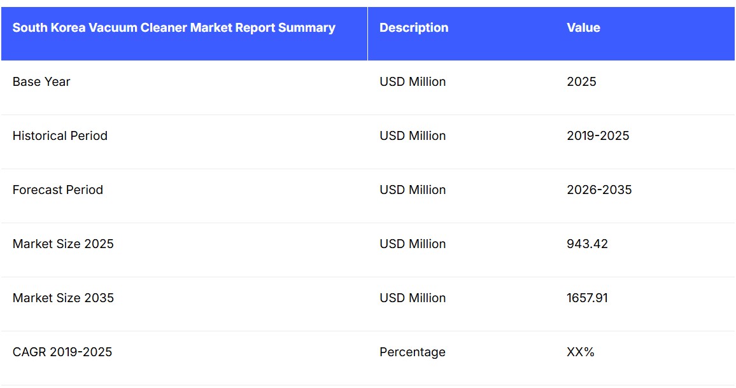Screen dimensions: 736x388
Task: Click the '2019-2025' value cell
Action: (598, 135)
